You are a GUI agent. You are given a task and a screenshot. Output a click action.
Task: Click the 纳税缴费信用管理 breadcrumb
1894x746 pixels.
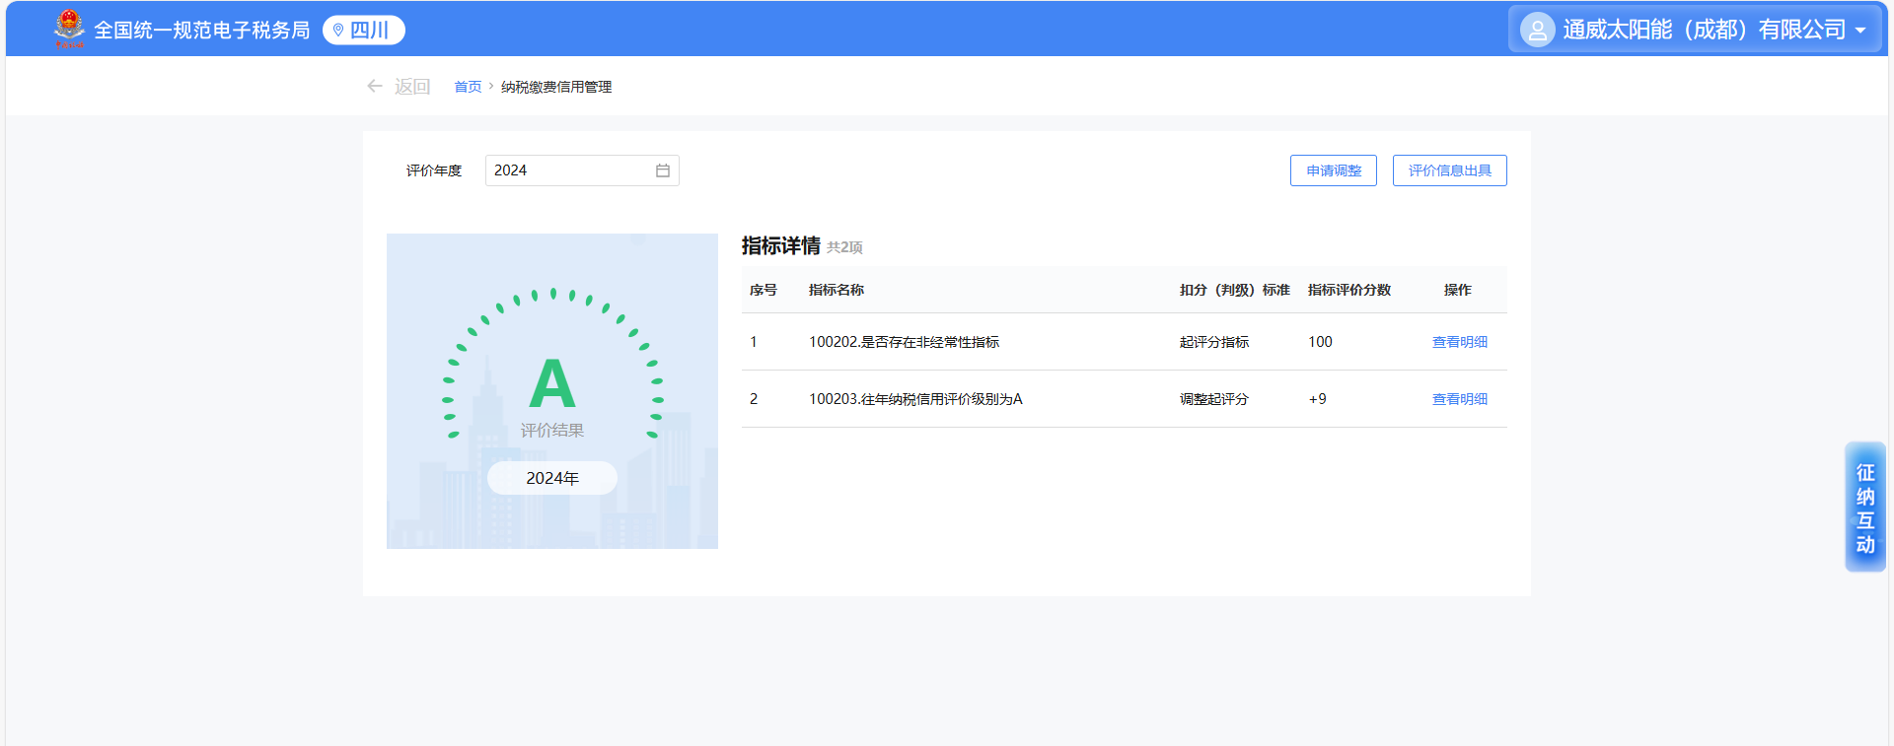tap(556, 87)
